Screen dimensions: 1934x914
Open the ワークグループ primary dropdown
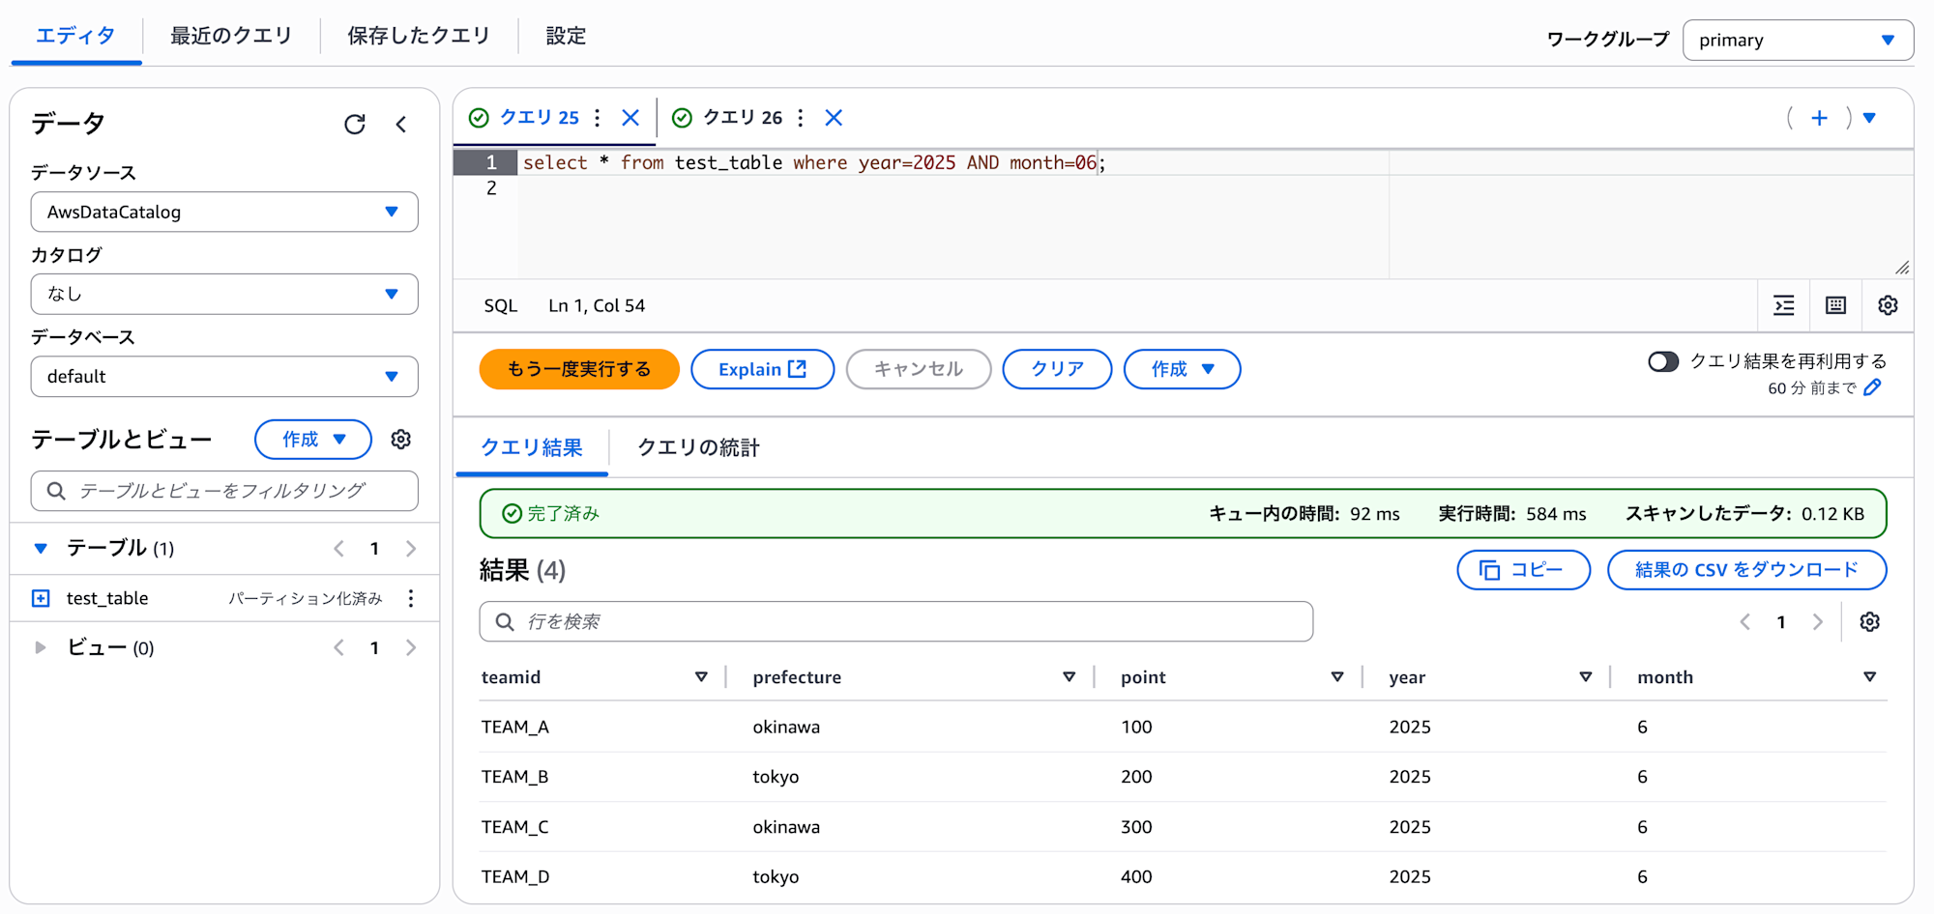click(x=1798, y=41)
